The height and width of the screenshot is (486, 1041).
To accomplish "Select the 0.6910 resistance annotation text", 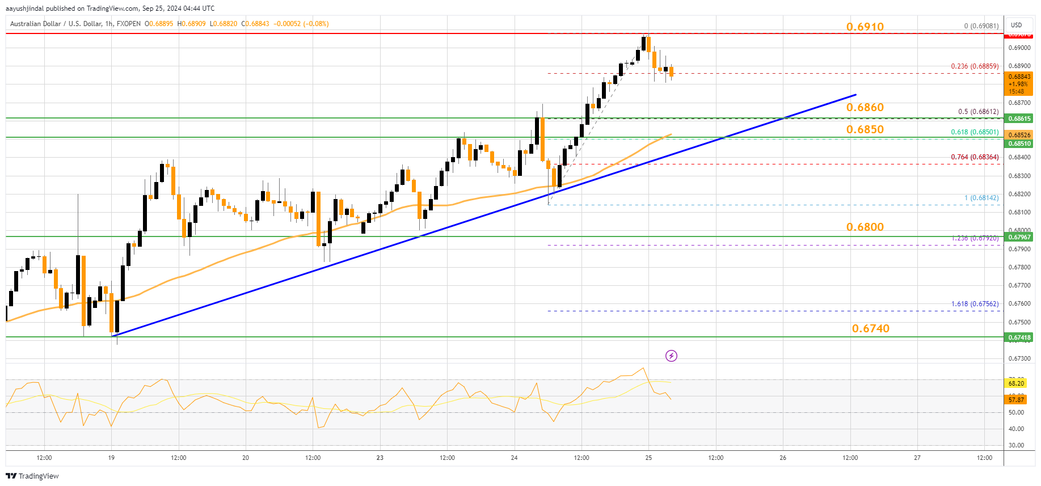I will click(865, 27).
